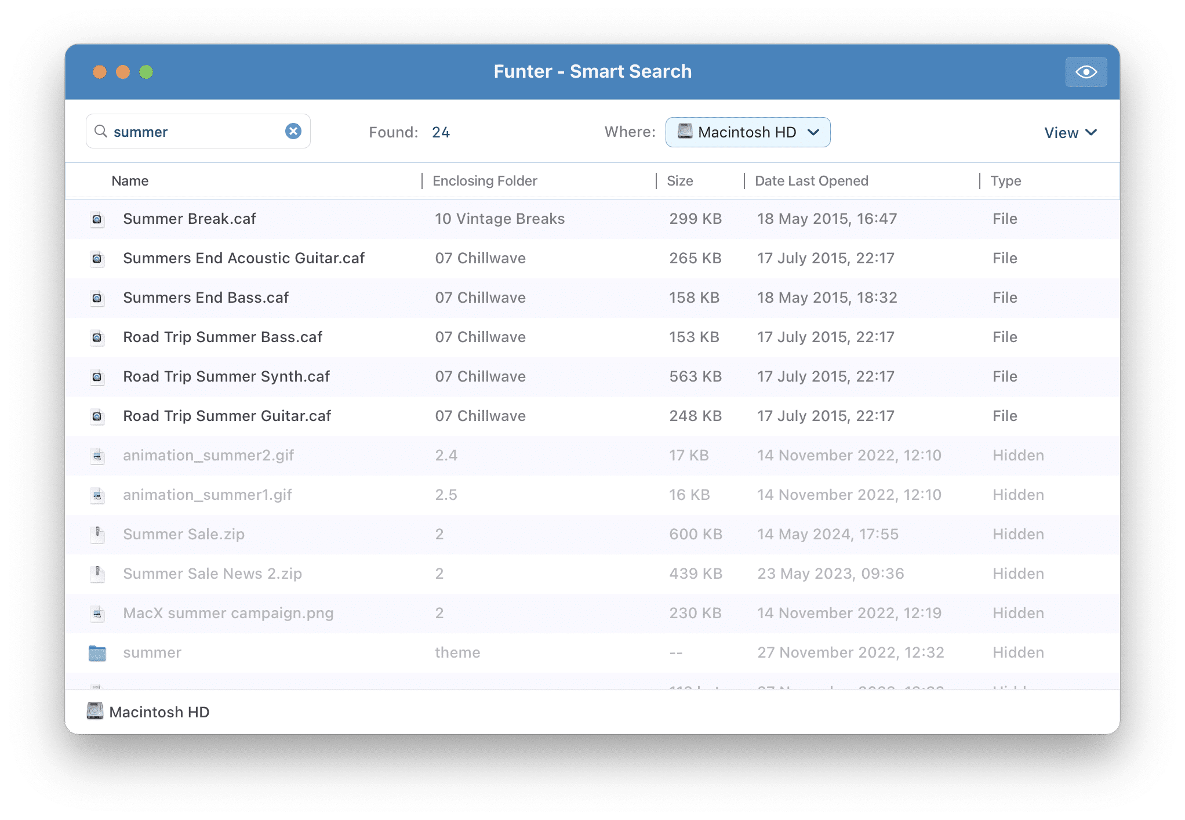Image resolution: width=1185 pixels, height=820 pixels.
Task: Click date 23 May 2023, 09:36
Action: click(x=830, y=574)
